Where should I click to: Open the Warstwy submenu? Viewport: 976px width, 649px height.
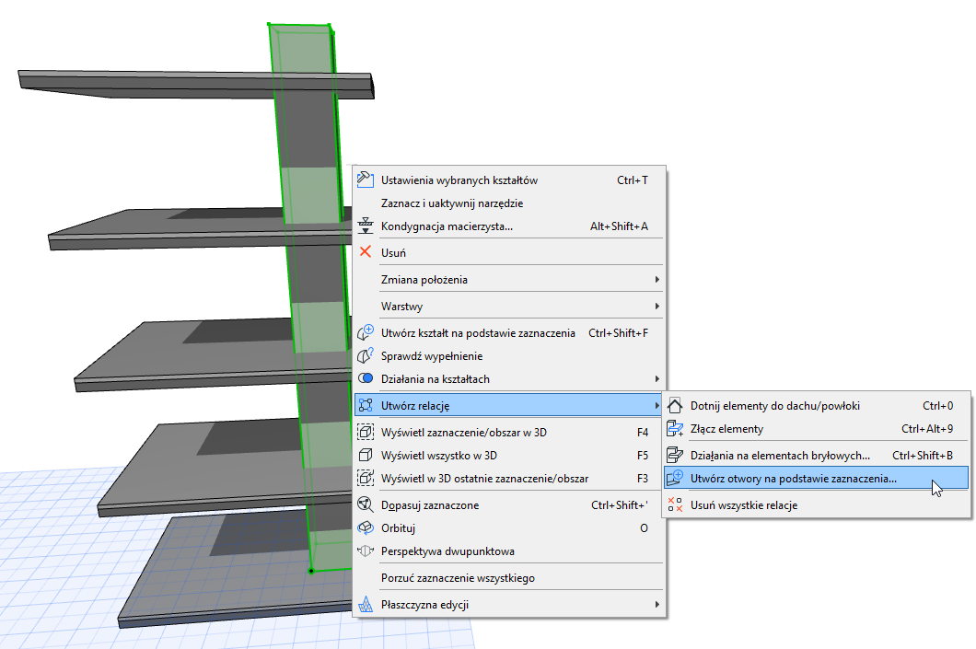tap(508, 307)
